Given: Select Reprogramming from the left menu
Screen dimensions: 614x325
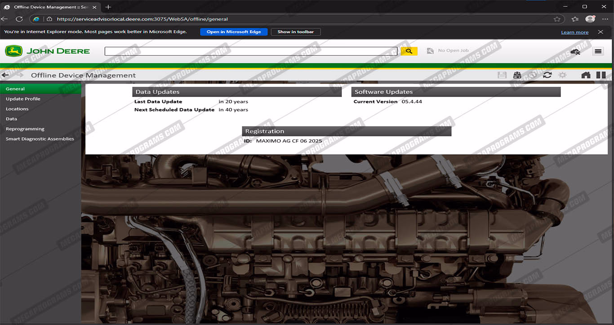Looking at the screenshot, I should (25, 129).
